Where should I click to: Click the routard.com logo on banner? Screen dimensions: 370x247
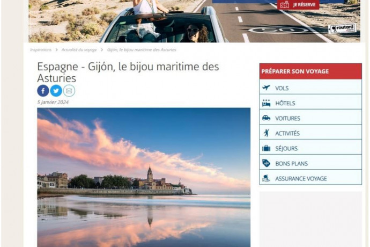(343, 28)
